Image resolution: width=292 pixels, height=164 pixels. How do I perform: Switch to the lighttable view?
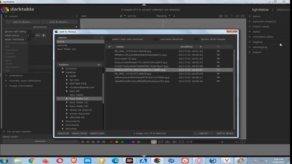[260, 10]
